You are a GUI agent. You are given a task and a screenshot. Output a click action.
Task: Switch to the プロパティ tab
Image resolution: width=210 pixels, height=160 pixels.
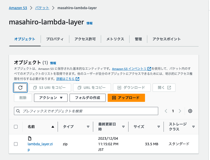point(55,39)
